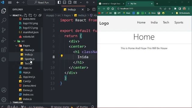Screen dimensions: 192x108
Task: Click errors and warnings count in status bar
Action: [x=13, y=107]
